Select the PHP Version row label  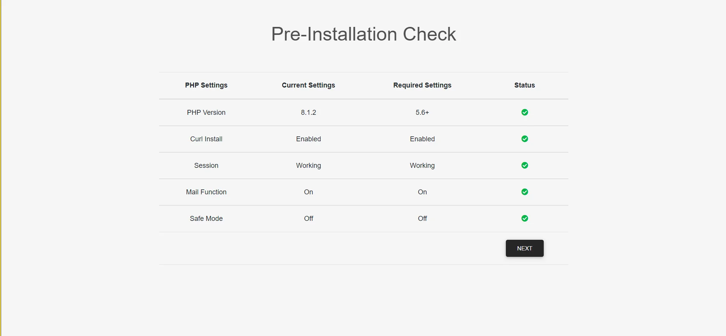tap(206, 113)
